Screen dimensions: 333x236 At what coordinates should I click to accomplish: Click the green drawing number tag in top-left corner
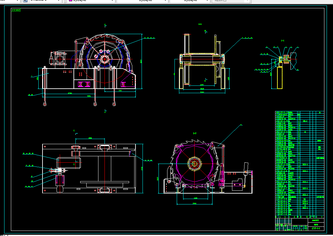click(16, 10)
